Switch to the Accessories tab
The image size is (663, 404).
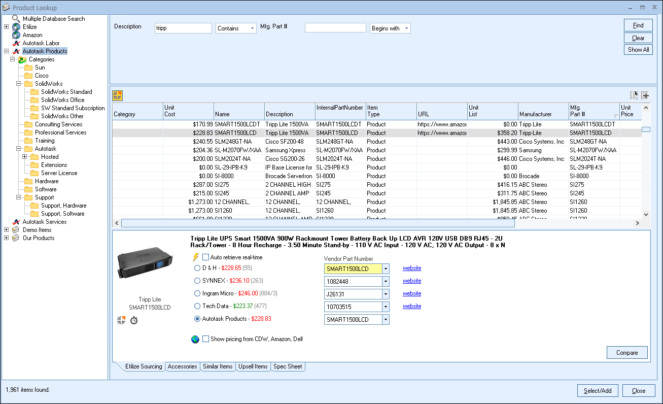tap(182, 366)
